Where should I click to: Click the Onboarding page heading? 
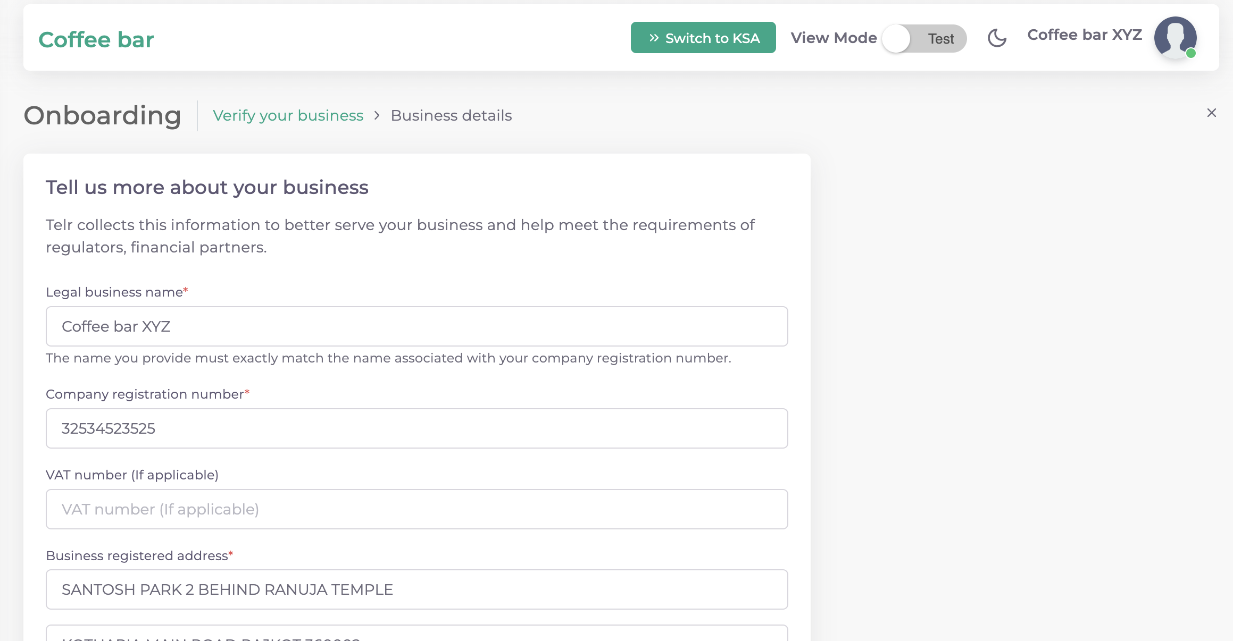(x=103, y=115)
